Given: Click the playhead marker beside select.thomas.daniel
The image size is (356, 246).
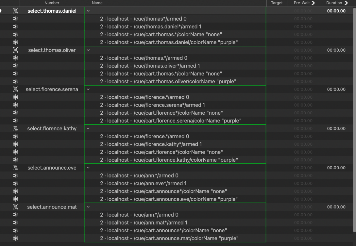Looking at the screenshot, I should [1, 11].
